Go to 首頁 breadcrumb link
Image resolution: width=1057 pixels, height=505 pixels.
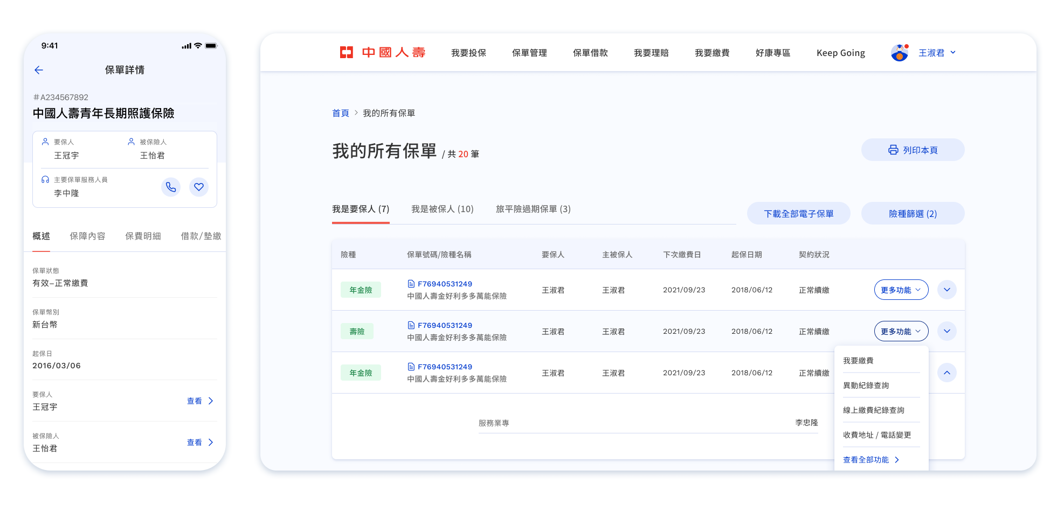[x=340, y=113]
